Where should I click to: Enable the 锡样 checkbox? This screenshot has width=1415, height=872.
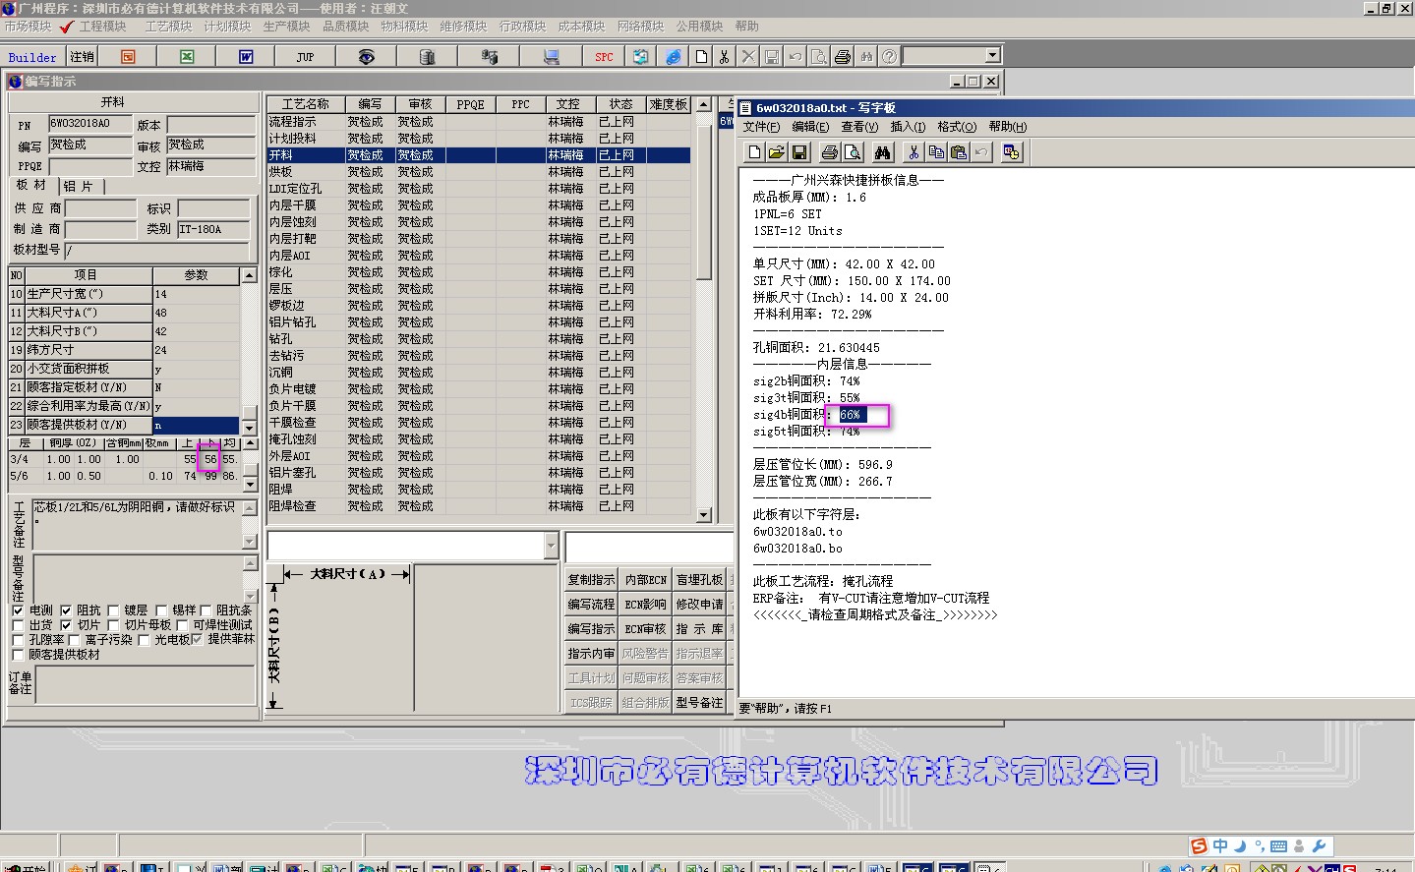(x=161, y=610)
